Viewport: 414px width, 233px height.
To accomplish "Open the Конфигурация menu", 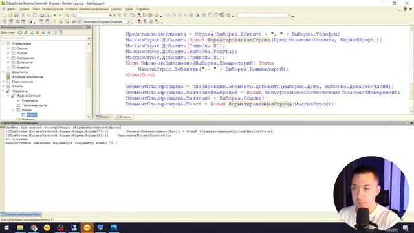I will [53, 9].
